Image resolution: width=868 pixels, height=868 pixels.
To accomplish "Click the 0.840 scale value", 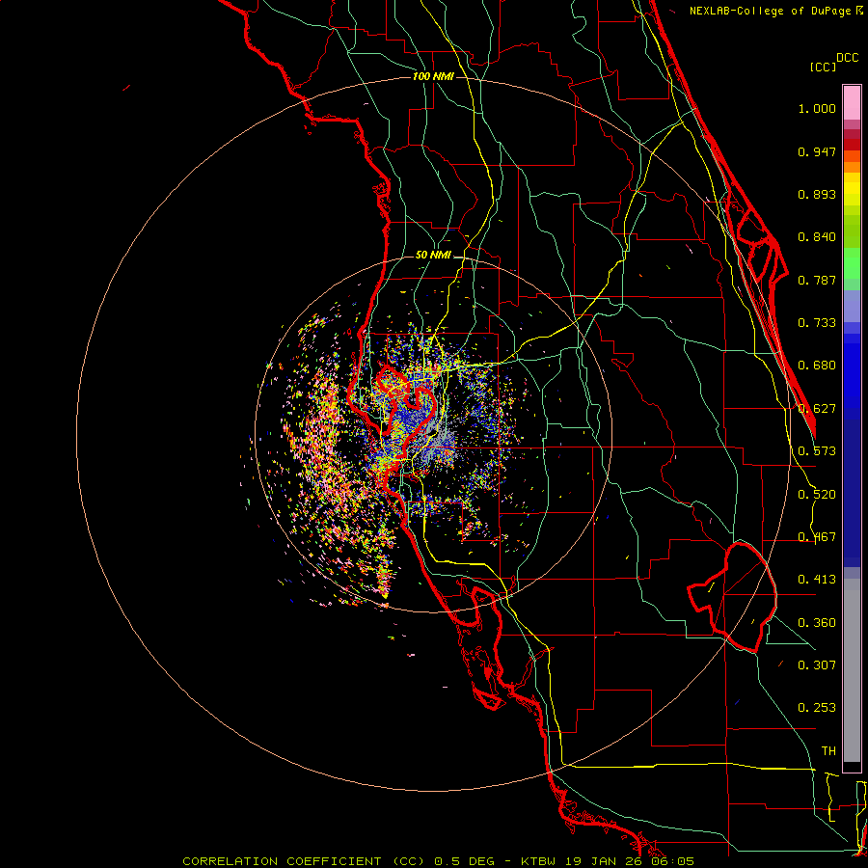I will coord(817,237).
